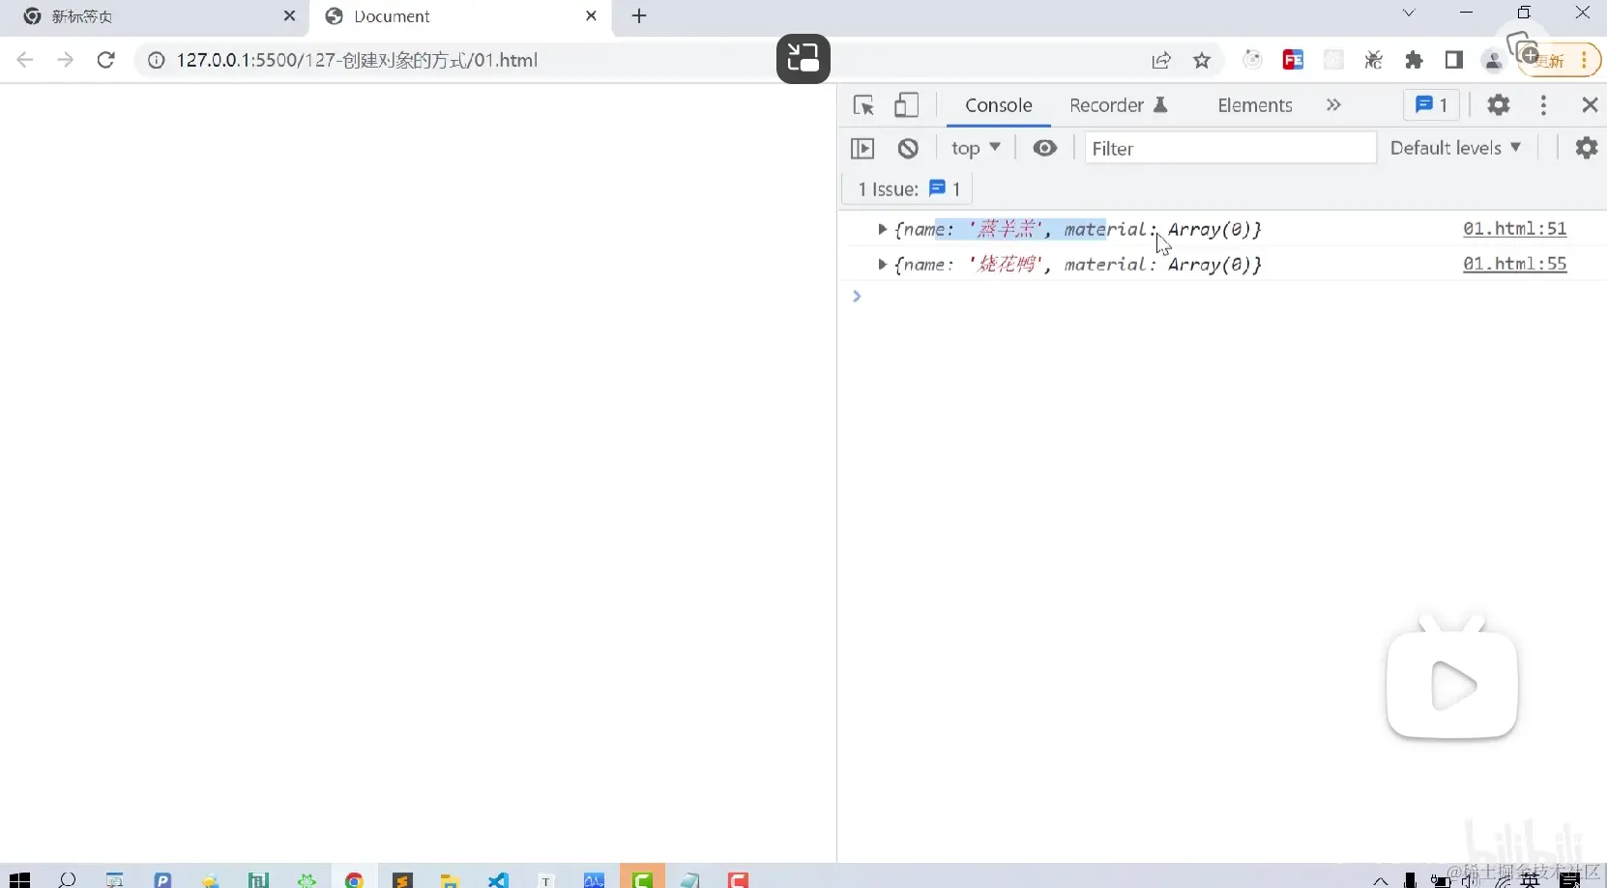The width and height of the screenshot is (1607, 888).
Task: Open console settings gear
Action: (1587, 148)
